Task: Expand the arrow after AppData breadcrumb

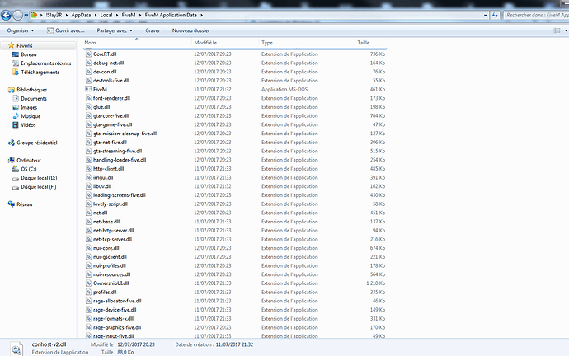Action: point(96,15)
